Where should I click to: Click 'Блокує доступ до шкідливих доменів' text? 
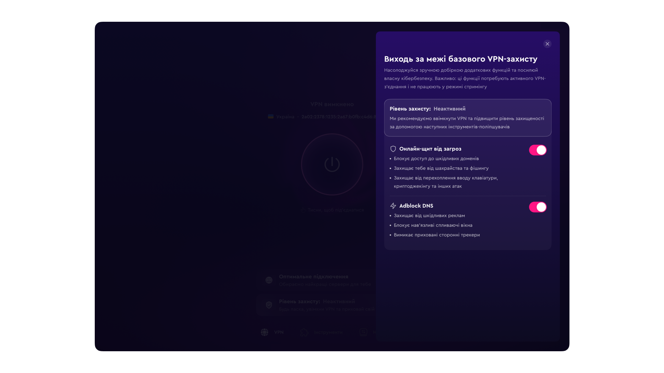436,159
